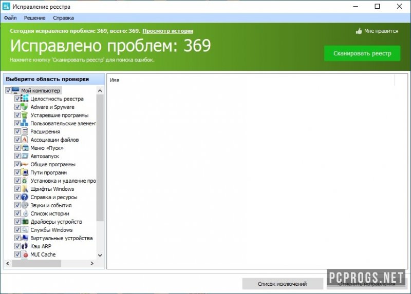
Task: Click the Adware и Spyware shield icon
Action: point(25,107)
